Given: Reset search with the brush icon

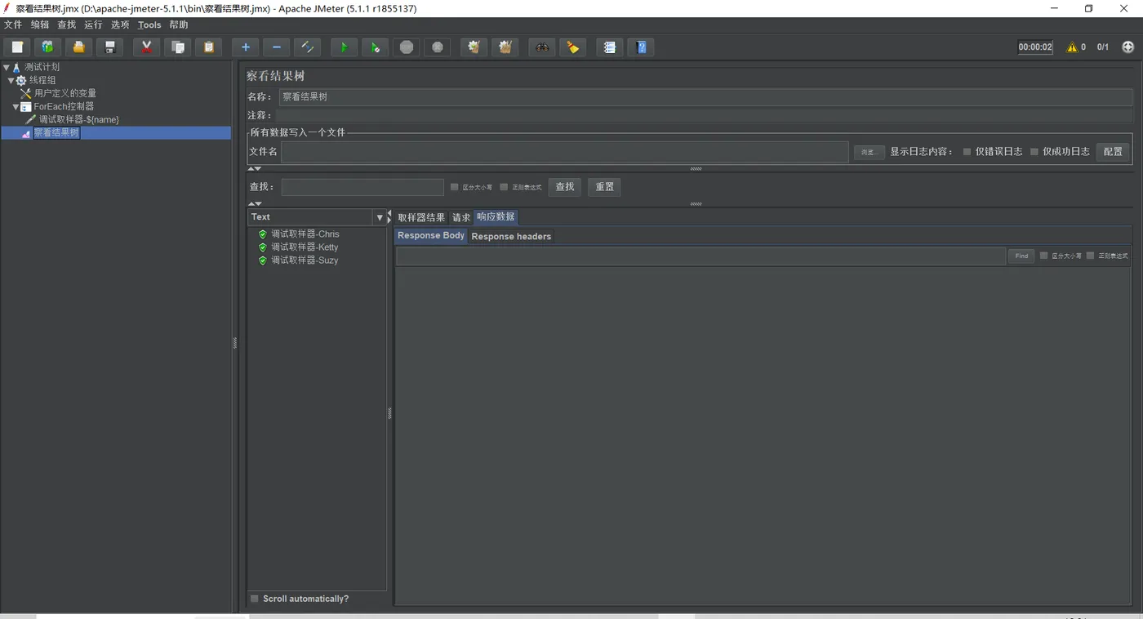Looking at the screenshot, I should pyautogui.click(x=572, y=47).
